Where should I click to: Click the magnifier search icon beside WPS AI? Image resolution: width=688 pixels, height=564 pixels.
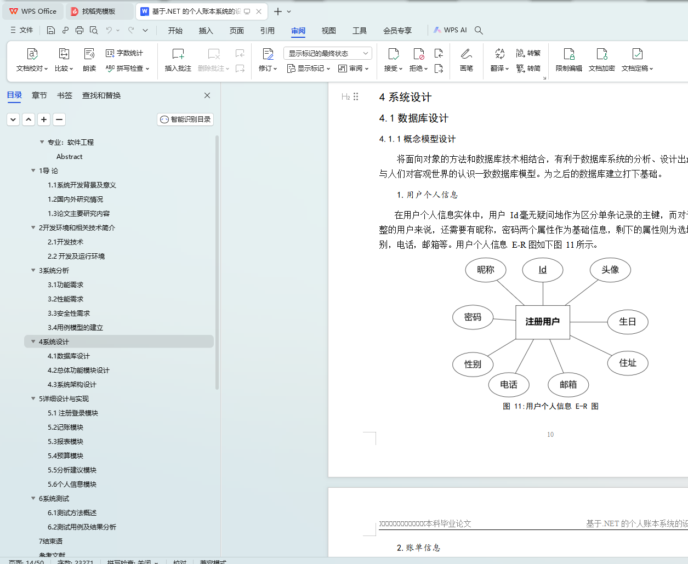click(479, 30)
